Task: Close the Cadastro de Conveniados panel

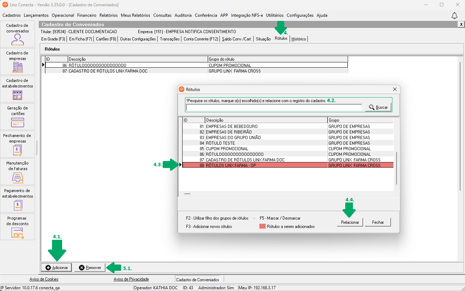Action: coord(461,24)
